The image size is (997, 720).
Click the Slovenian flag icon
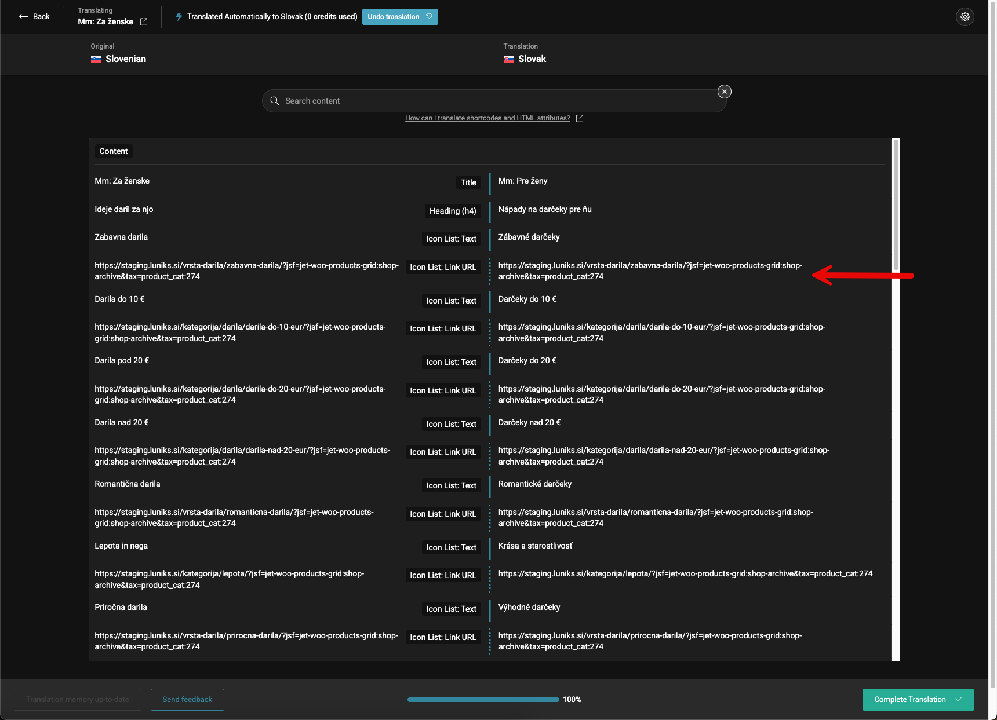pyautogui.click(x=96, y=59)
